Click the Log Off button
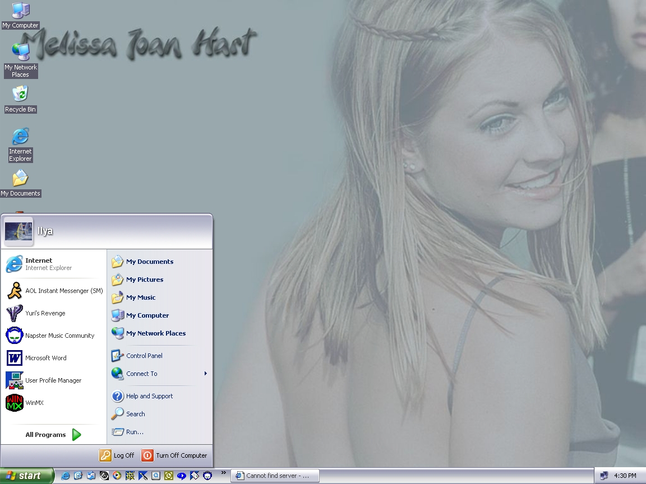The width and height of the screenshot is (646, 484). point(117,455)
